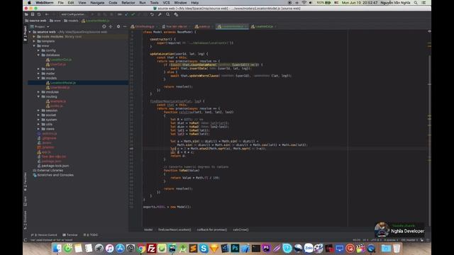Click the VCS commit green checkmark icon
This screenshot has width=454, height=255.
pyautogui.click(x=133, y=14)
